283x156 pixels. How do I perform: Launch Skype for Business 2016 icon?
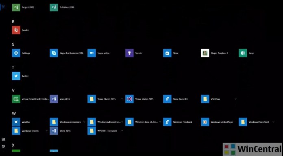pyautogui.click(x=54, y=53)
